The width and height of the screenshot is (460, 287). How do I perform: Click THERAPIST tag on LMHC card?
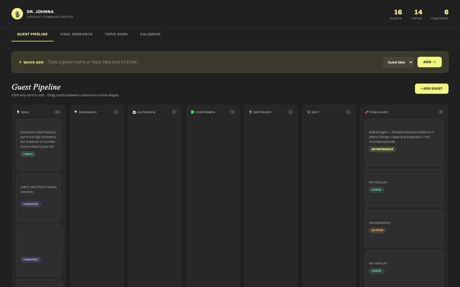(31, 204)
